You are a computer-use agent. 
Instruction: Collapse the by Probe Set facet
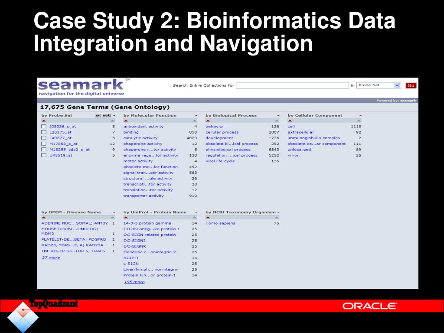[x=114, y=115]
